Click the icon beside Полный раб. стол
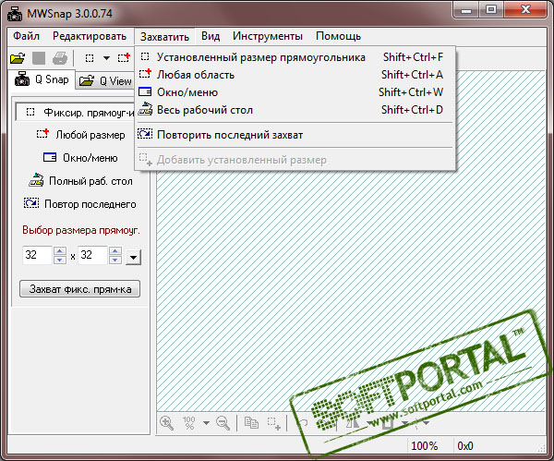Image resolution: width=554 pixels, height=461 pixels. [x=36, y=180]
